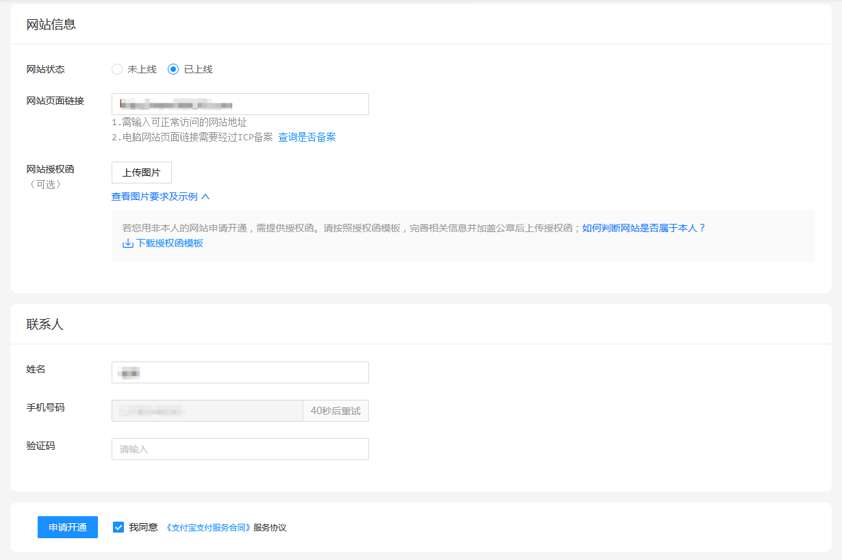The image size is (842, 560).
Task: Select the 已上线 radio button
Action: pyautogui.click(x=173, y=69)
